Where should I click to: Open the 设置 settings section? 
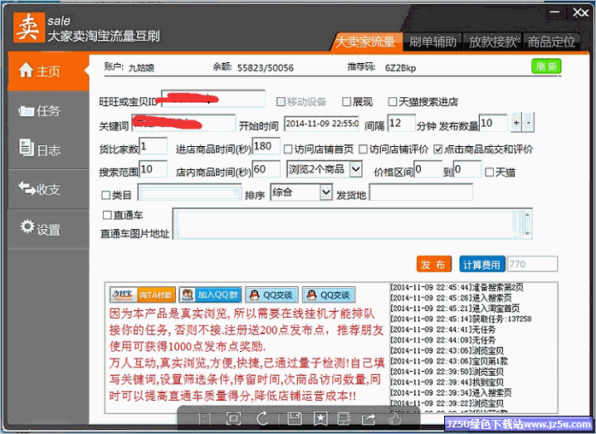click(48, 229)
